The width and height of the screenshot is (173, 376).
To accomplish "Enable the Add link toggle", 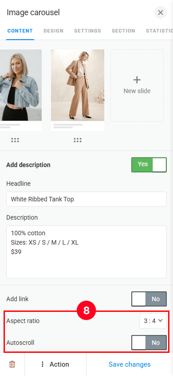I will [x=149, y=299].
